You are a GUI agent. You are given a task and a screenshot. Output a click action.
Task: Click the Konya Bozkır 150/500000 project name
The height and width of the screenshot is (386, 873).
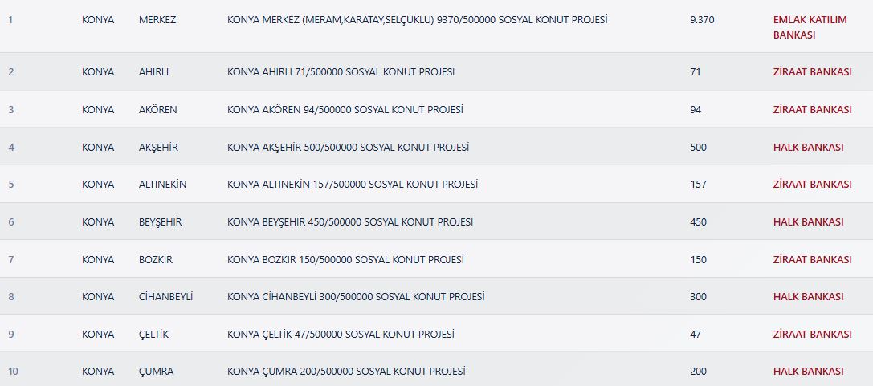coord(345,260)
